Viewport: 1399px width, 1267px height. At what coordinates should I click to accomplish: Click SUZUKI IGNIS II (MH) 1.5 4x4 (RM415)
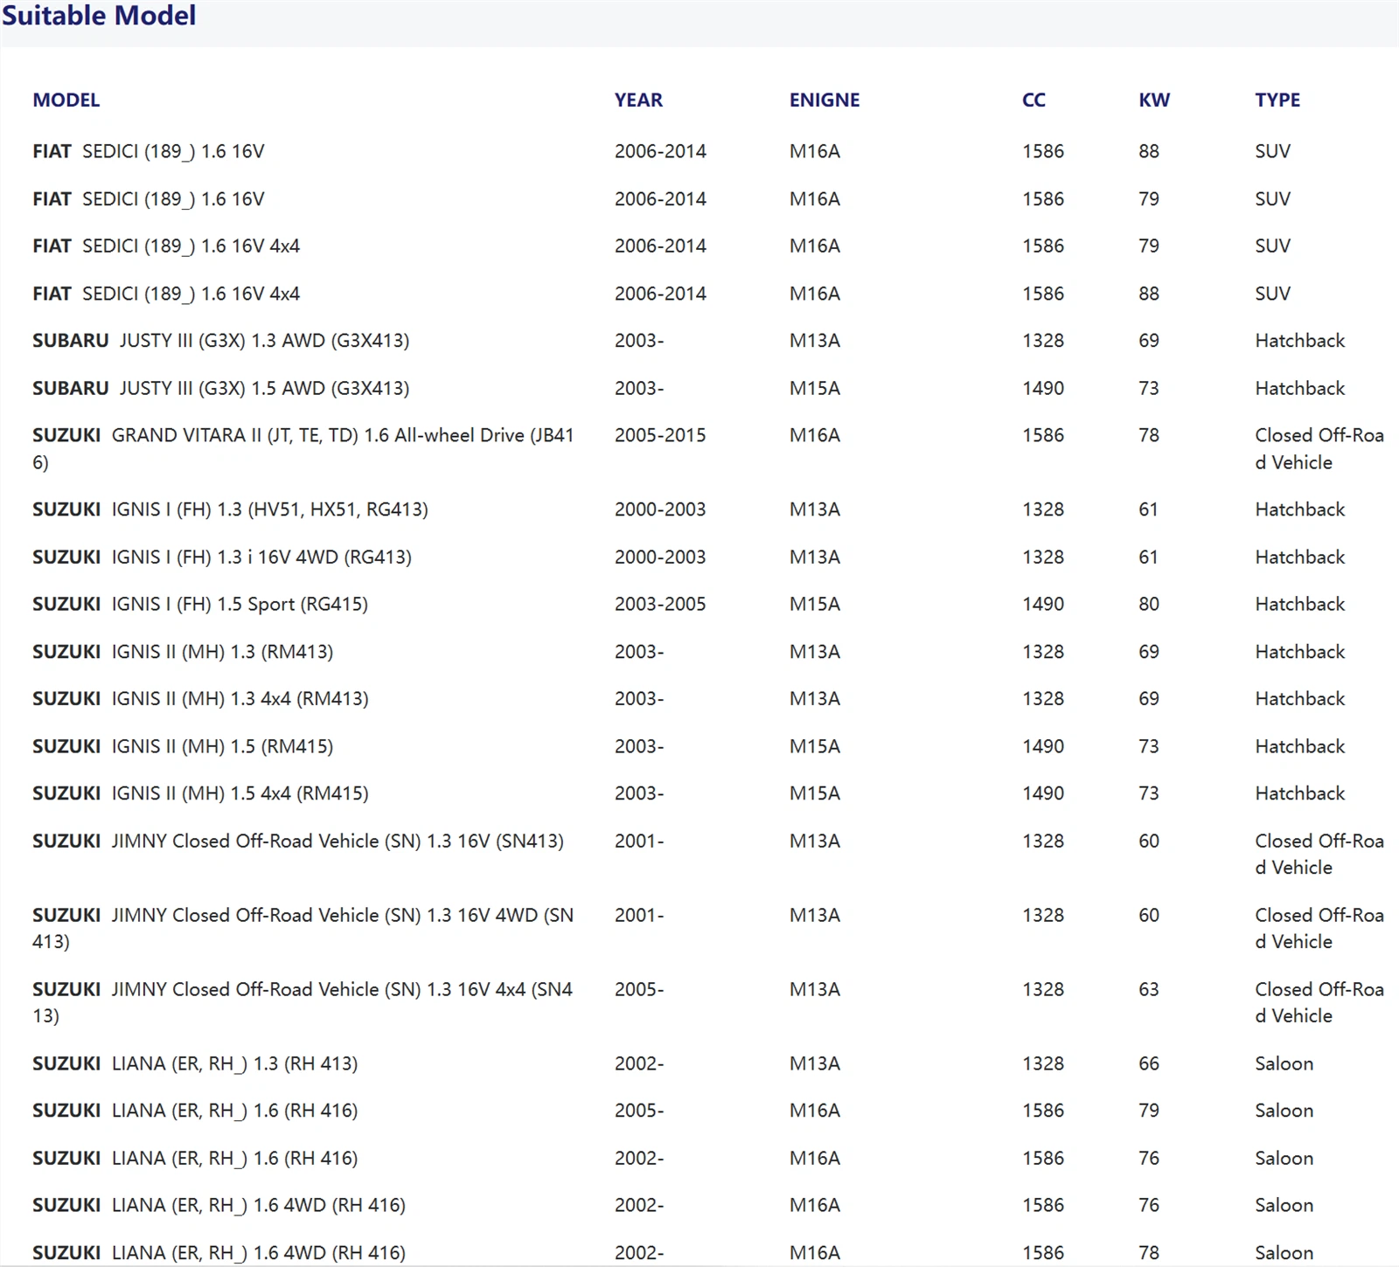[x=200, y=793]
